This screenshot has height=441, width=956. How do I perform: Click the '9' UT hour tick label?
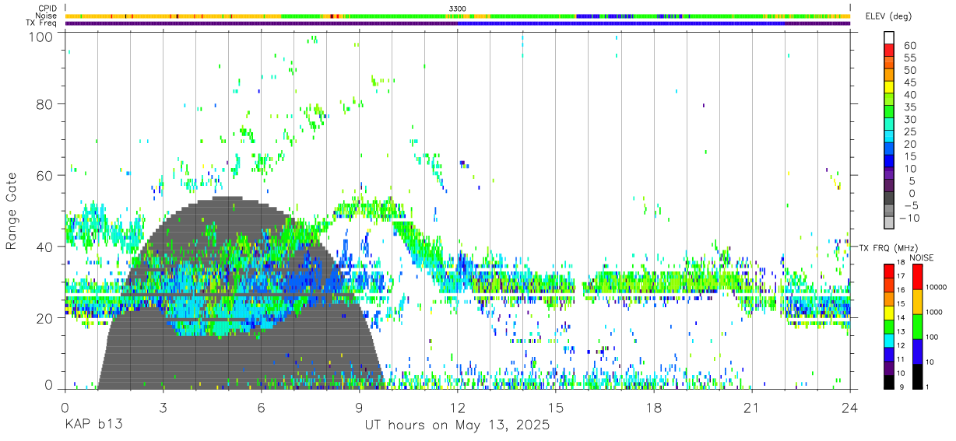(359, 408)
